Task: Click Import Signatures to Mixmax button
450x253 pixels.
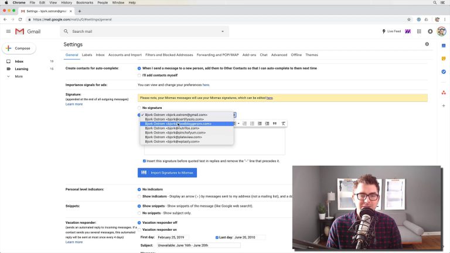Action: (x=167, y=173)
